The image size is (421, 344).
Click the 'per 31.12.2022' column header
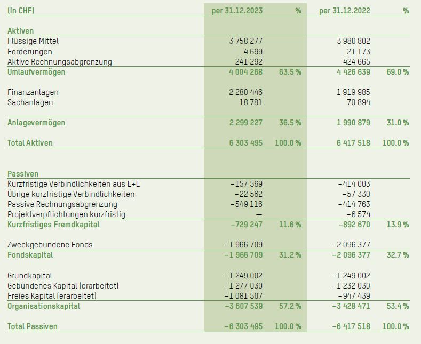coord(344,11)
